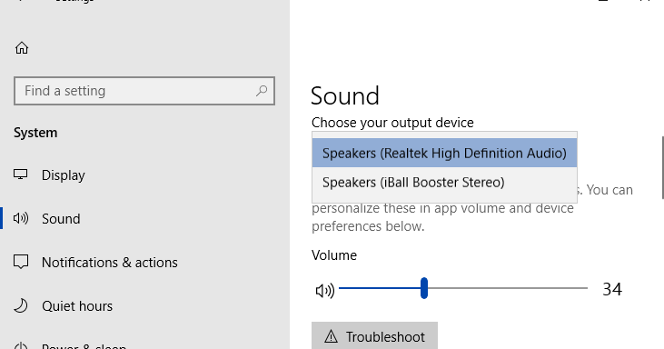Click the Sound page heading

pos(344,95)
